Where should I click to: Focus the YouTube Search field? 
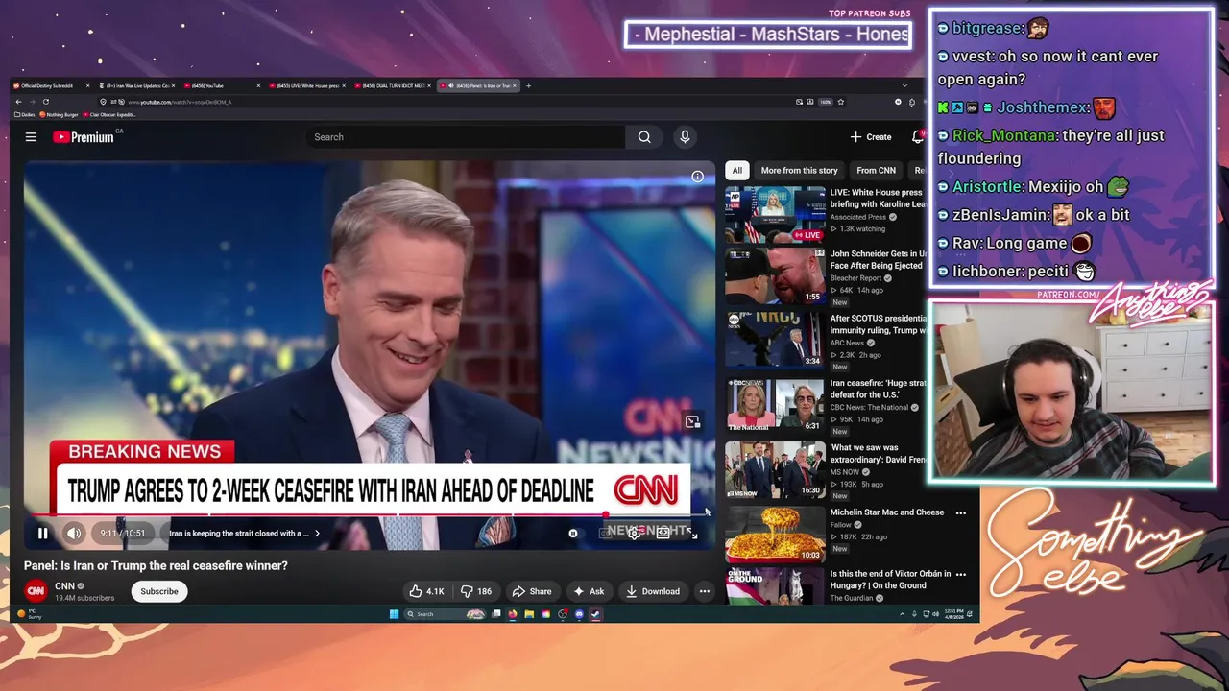[466, 137]
